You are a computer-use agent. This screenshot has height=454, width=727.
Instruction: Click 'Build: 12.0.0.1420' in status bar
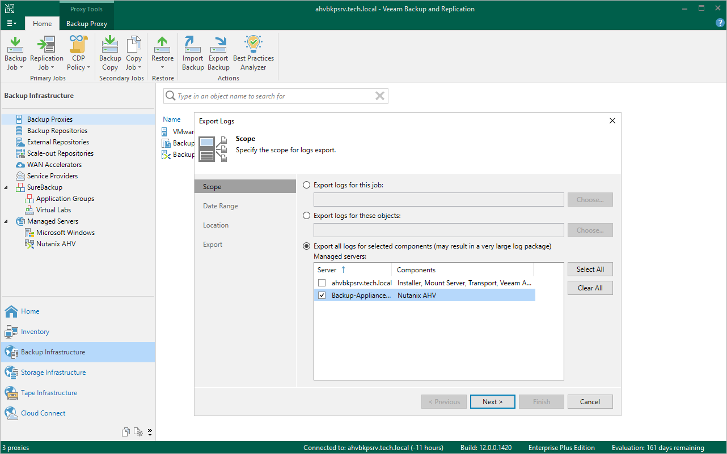(x=487, y=448)
